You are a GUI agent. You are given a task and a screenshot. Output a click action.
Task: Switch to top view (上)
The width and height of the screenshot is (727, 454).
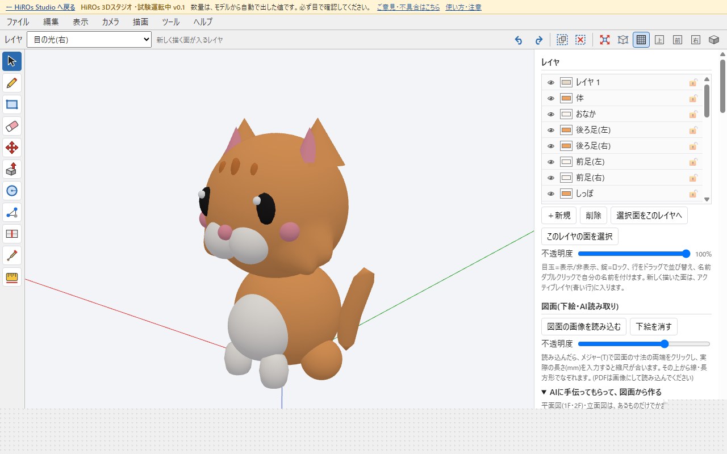pyautogui.click(x=659, y=40)
